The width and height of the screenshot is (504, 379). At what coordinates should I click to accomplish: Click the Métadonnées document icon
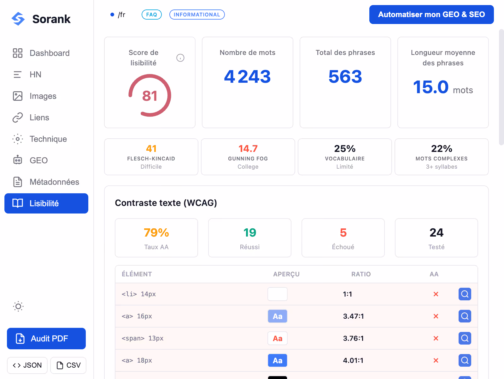(x=18, y=182)
